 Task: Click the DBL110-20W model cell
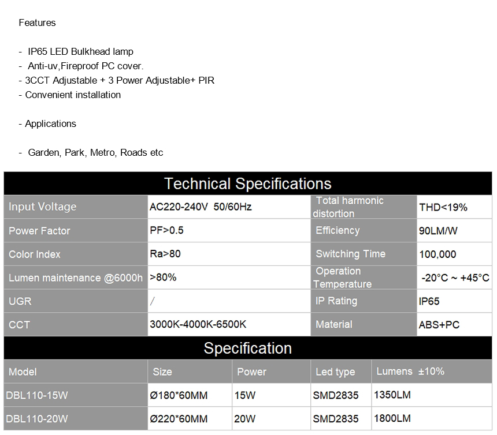point(76,418)
